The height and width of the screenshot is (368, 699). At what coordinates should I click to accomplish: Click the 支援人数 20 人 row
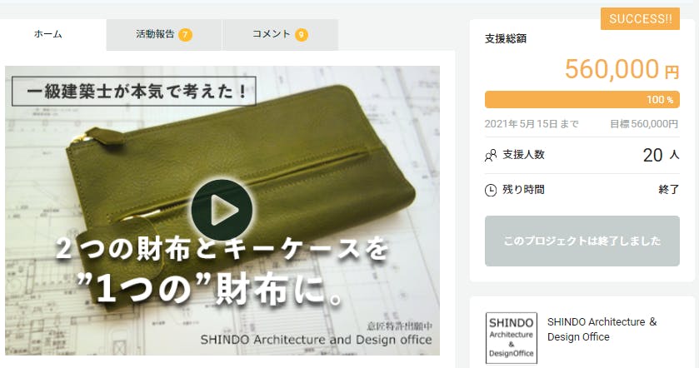pyautogui.click(x=582, y=155)
